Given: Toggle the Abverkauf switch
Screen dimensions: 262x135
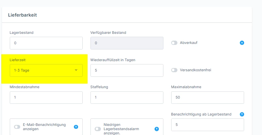Looking at the screenshot, I should 174,43.
